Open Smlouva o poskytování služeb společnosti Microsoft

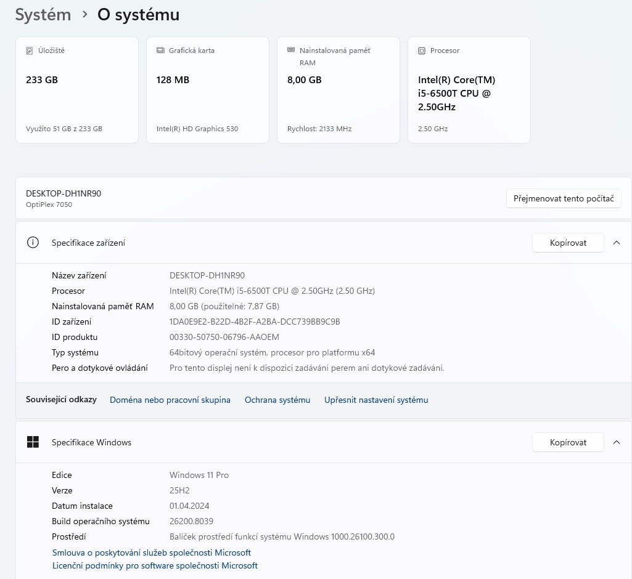pos(152,553)
